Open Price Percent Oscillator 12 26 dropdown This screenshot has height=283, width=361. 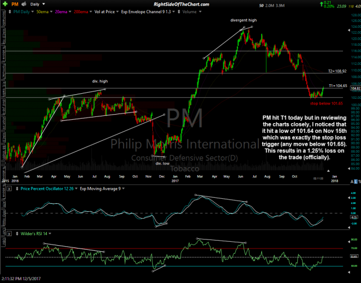76,189
